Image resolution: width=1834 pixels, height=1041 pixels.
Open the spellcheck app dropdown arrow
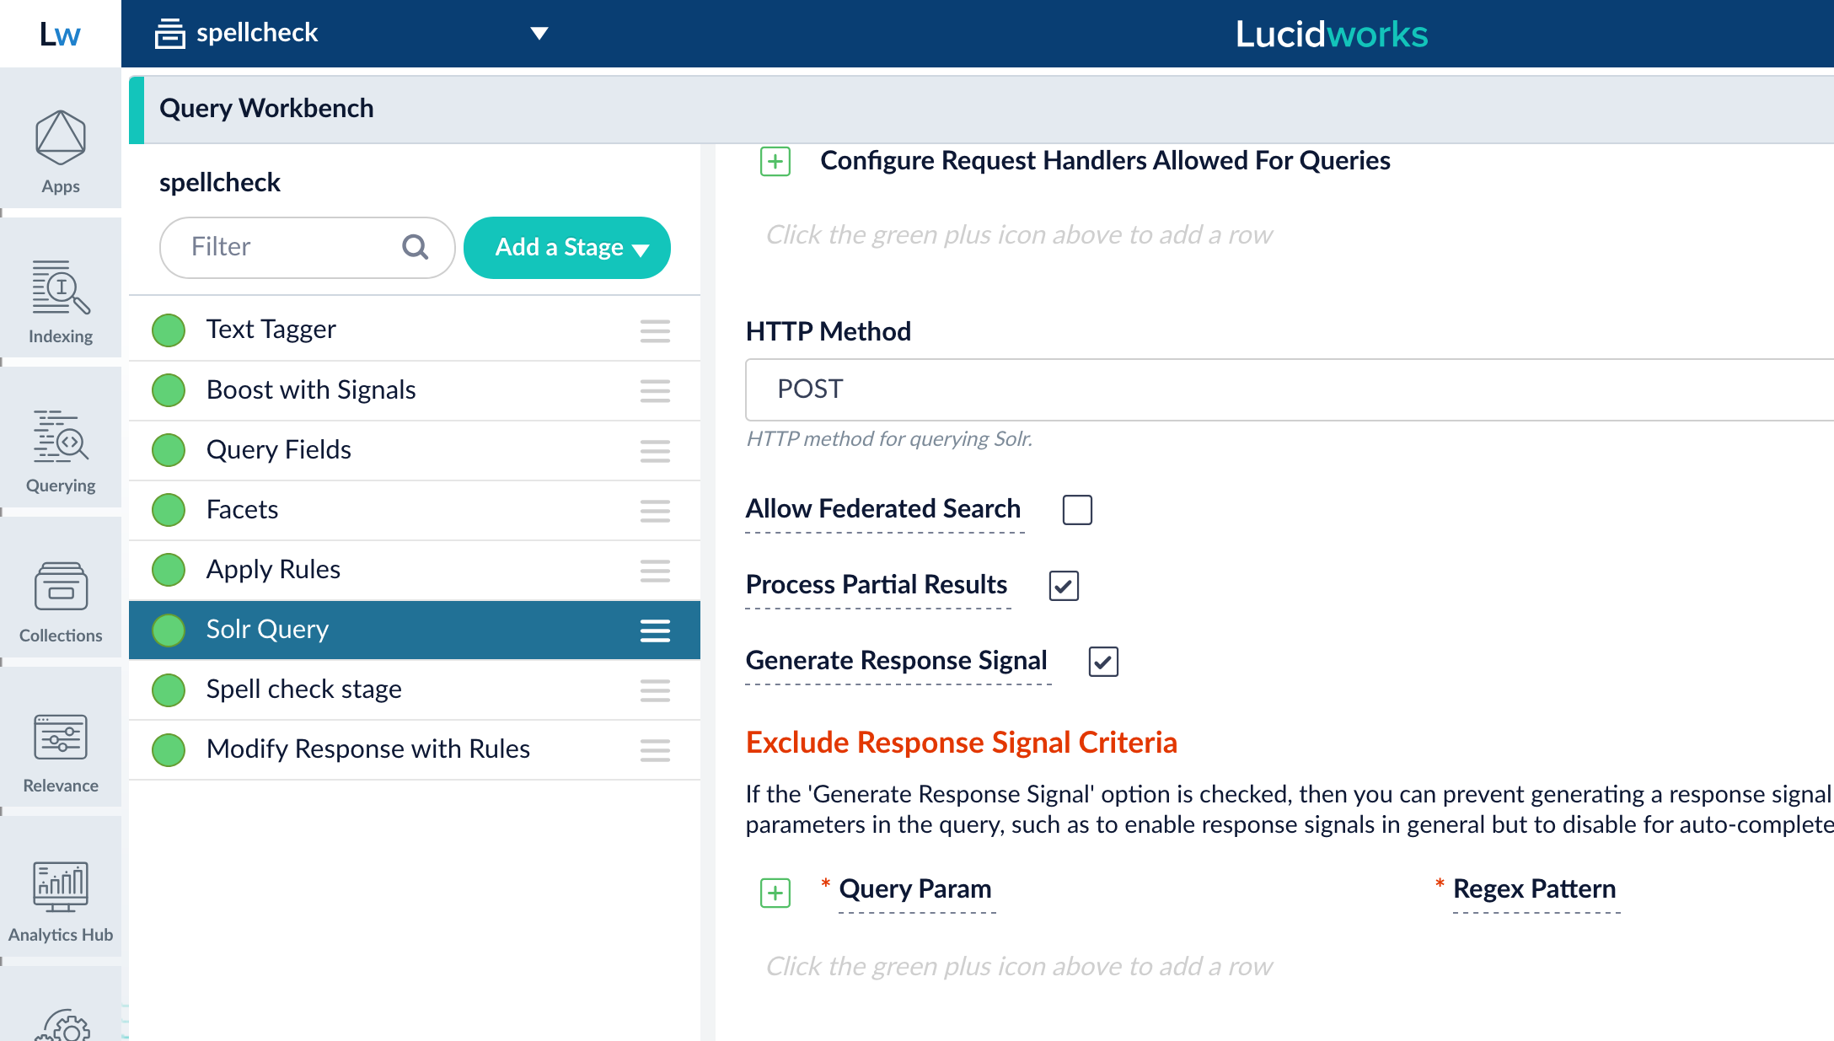pos(539,34)
